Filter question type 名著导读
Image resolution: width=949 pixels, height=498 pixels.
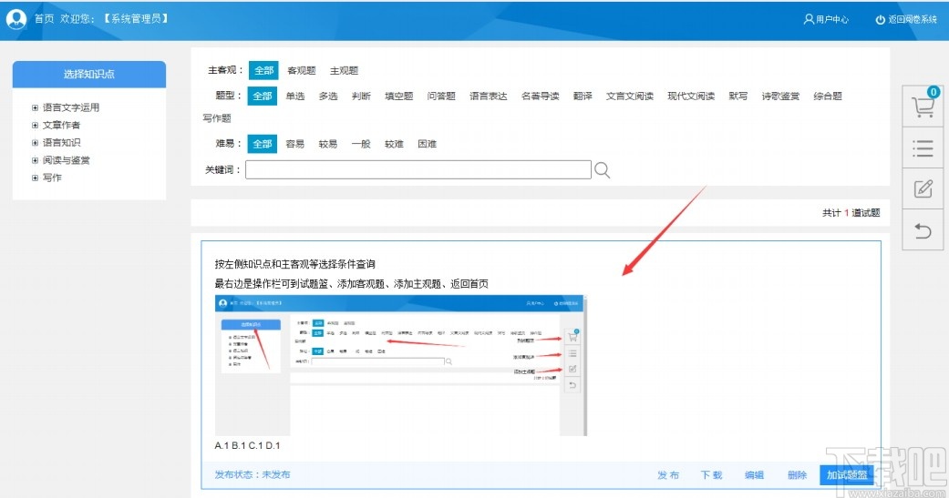click(541, 97)
